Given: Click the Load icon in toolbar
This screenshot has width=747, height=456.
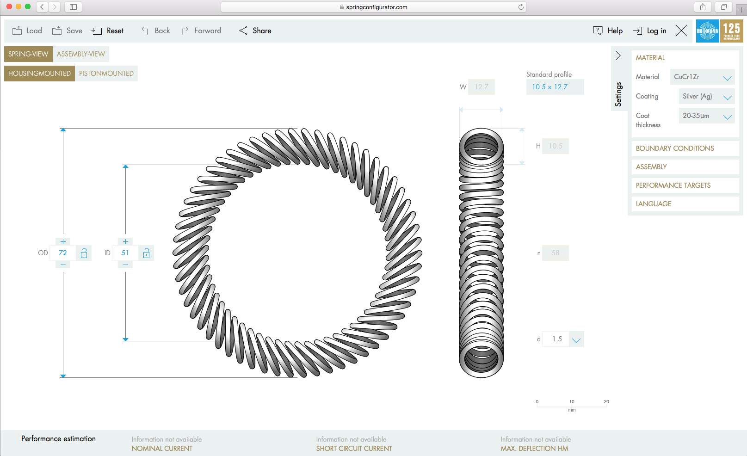Looking at the screenshot, I should tap(17, 31).
